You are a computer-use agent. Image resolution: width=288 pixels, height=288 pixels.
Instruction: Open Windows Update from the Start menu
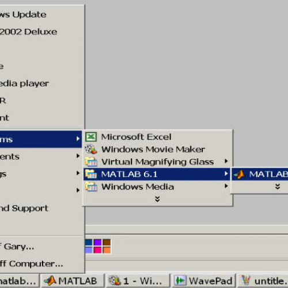41,14
